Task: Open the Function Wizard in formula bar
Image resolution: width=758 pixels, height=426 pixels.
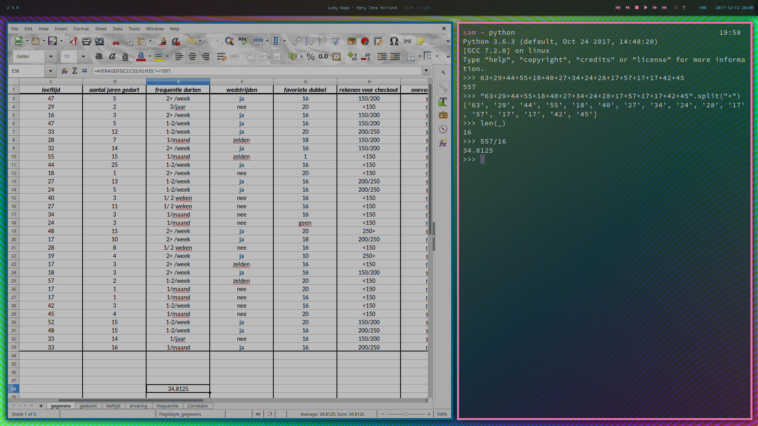Action: (65, 71)
